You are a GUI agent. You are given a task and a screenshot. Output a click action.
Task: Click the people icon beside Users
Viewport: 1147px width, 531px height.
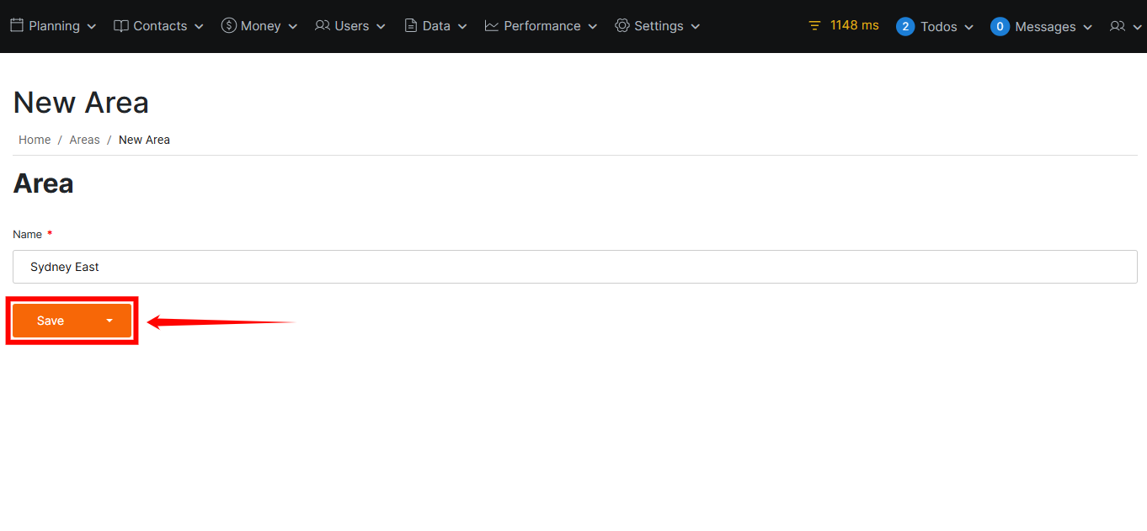tap(323, 25)
